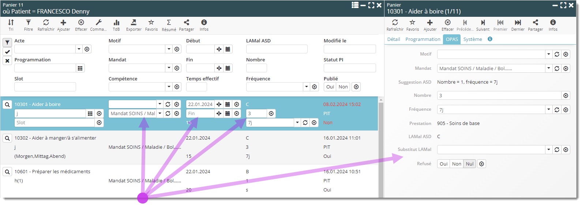Screen dimensions: 582x205
Task: Expand the Fréquence dropdown in OPAS panel
Action: pos(548,110)
